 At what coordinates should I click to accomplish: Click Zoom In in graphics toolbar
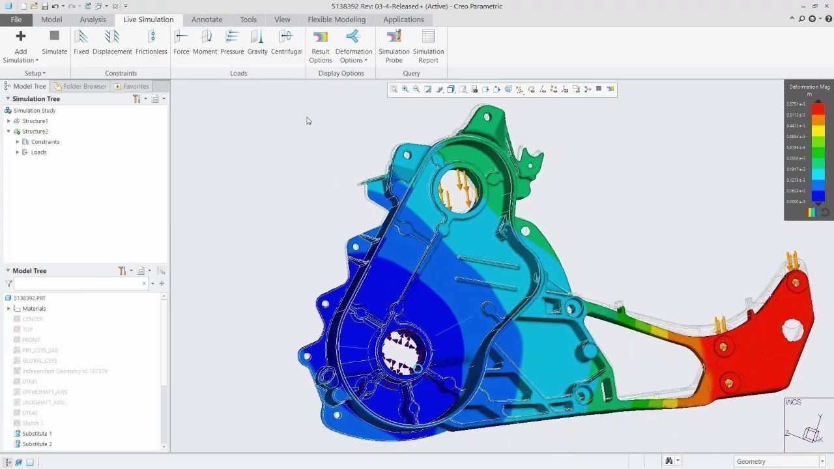[x=405, y=89]
